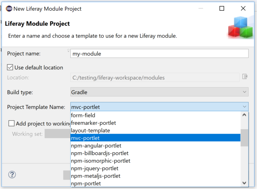Open the Build type Gradle dropdown

coord(159,92)
